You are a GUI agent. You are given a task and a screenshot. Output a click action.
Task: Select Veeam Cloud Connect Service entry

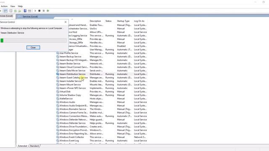coord(74,67)
